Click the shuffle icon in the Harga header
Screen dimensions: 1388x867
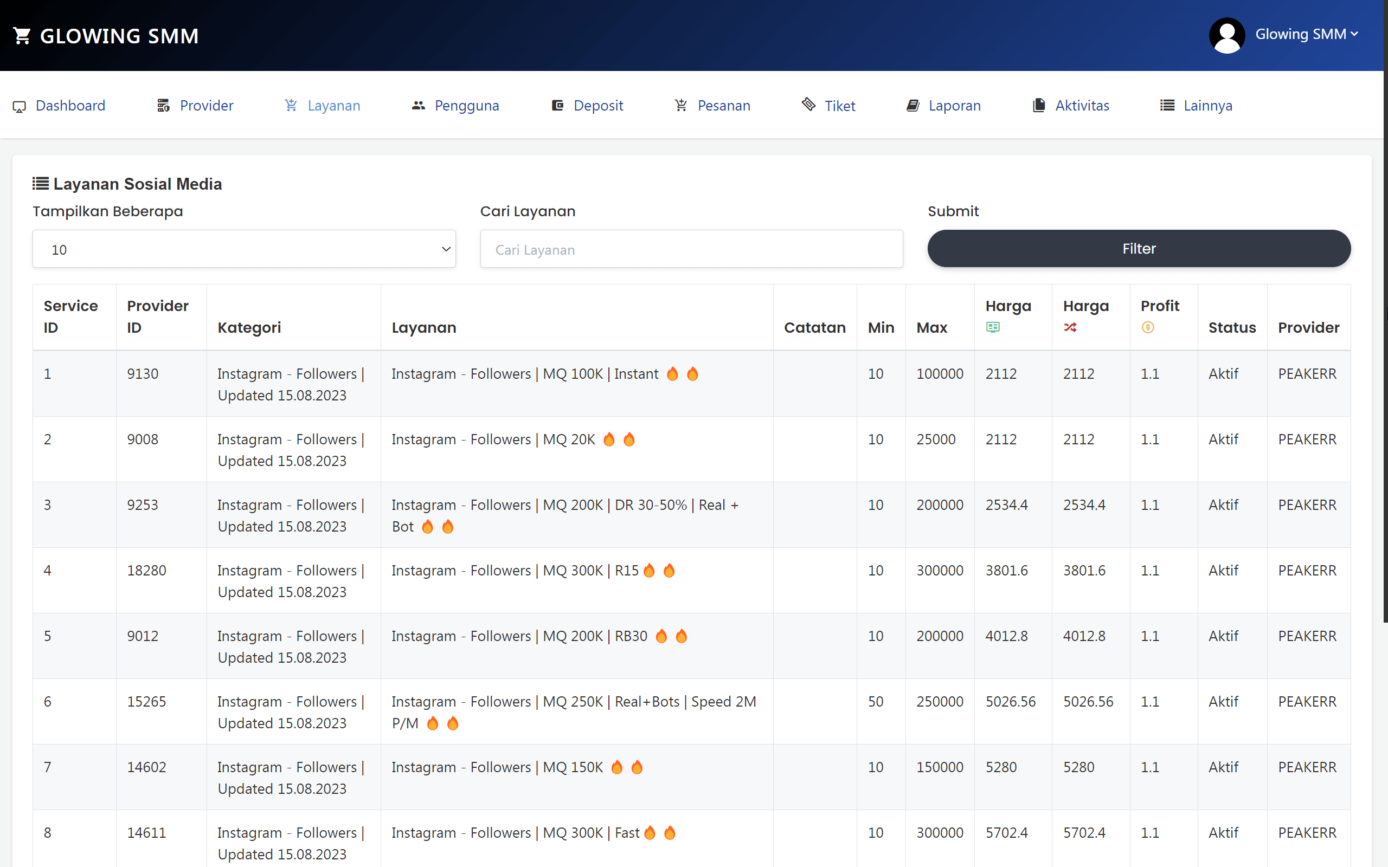click(1071, 327)
